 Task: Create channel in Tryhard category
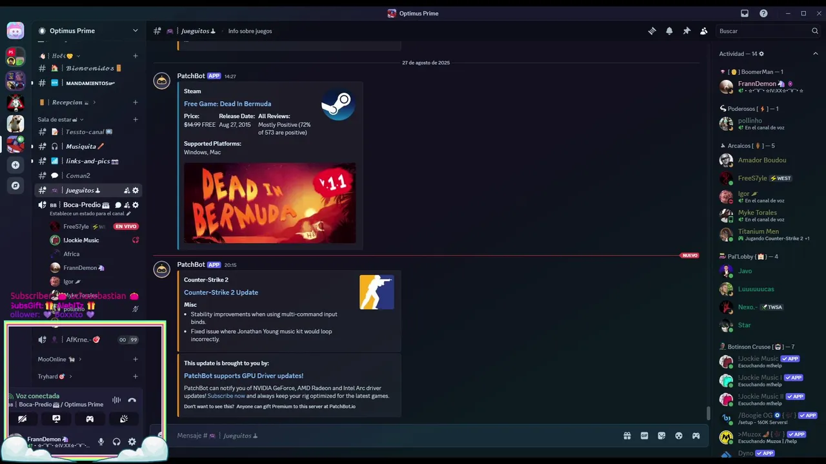coord(135,376)
